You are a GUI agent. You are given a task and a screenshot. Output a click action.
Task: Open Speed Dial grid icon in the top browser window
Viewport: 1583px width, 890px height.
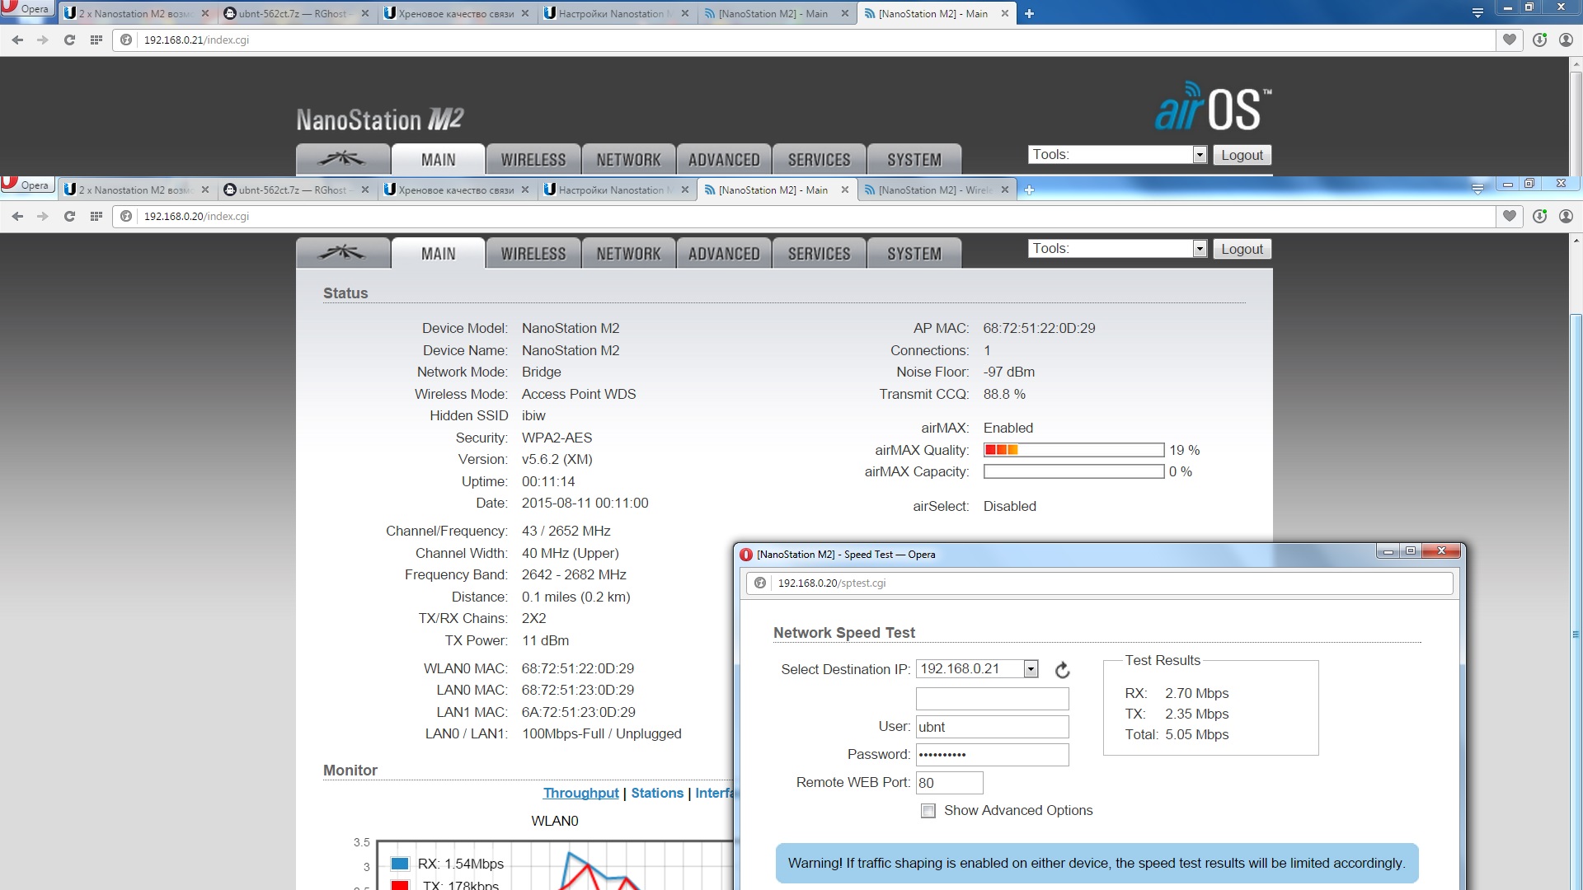(96, 40)
